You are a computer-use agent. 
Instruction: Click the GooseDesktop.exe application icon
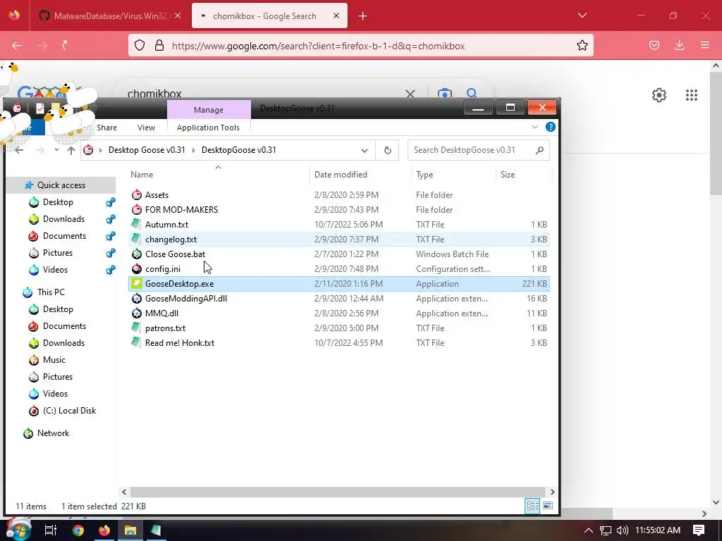tap(136, 283)
